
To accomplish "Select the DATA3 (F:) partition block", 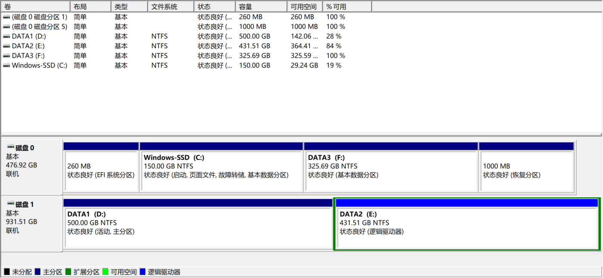I will pyautogui.click(x=391, y=167).
